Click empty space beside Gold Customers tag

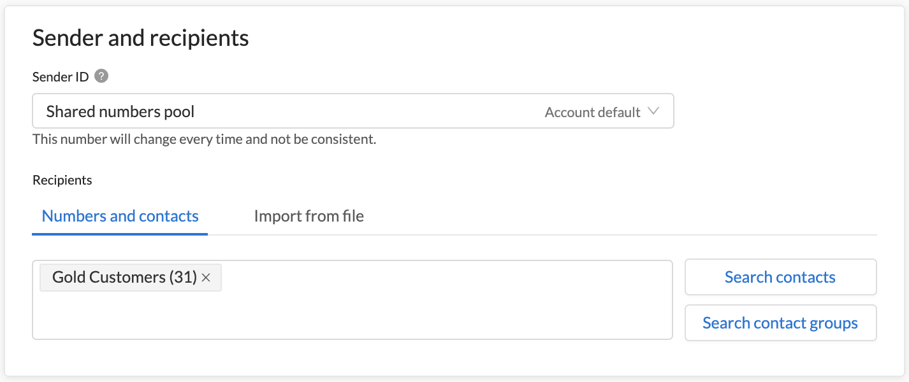446,278
